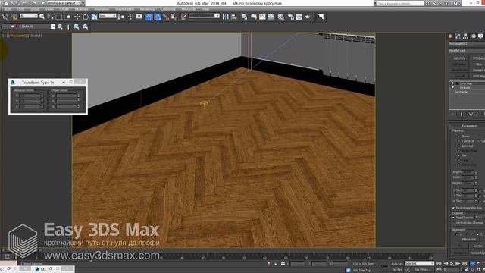
Task: Open Select by Name dialog
Action: (50, 17)
